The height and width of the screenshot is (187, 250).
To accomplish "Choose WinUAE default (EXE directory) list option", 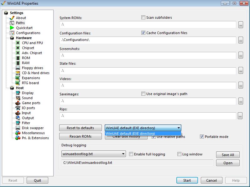I will pyautogui.click(x=143, y=134).
